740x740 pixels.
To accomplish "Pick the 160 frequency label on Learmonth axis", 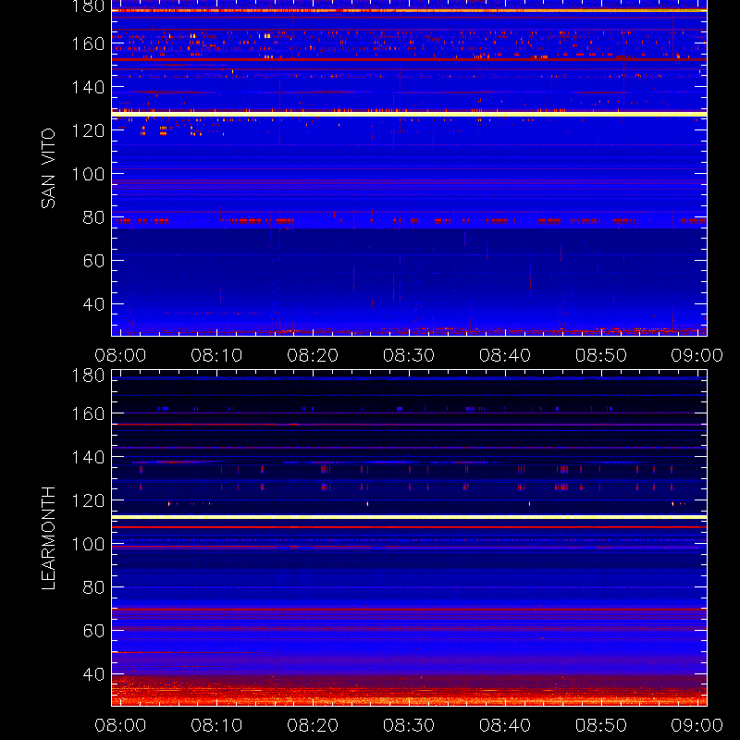I will 88,413.
